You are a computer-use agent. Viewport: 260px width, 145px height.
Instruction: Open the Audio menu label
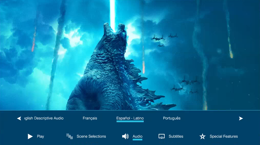click(138, 136)
